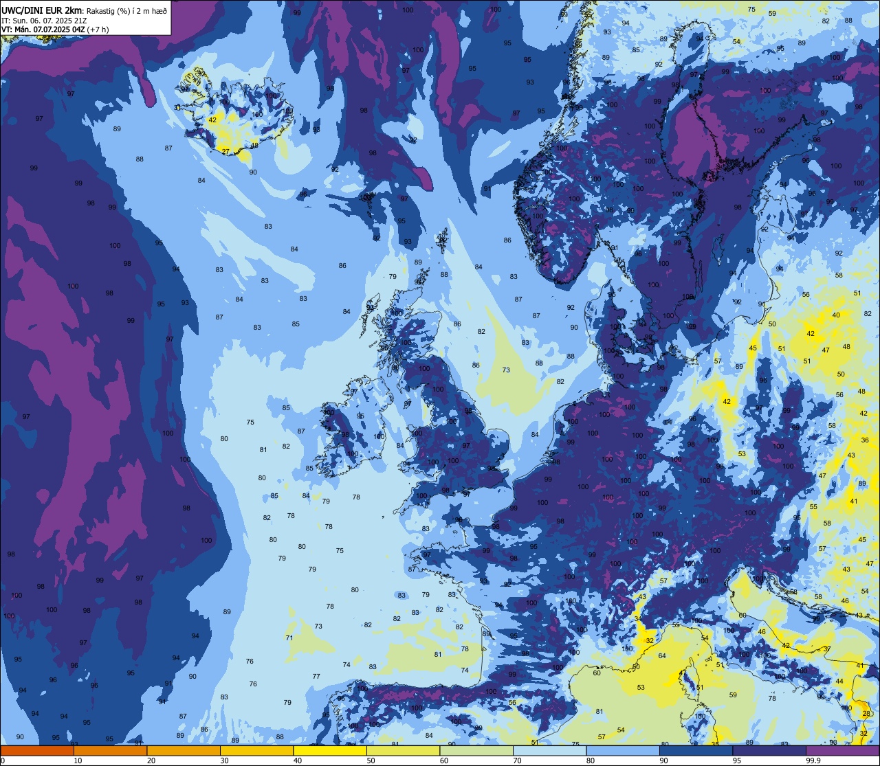The width and height of the screenshot is (880, 766).
Task: Click the 90–95% dark blue legend segment
Action: click(696, 750)
